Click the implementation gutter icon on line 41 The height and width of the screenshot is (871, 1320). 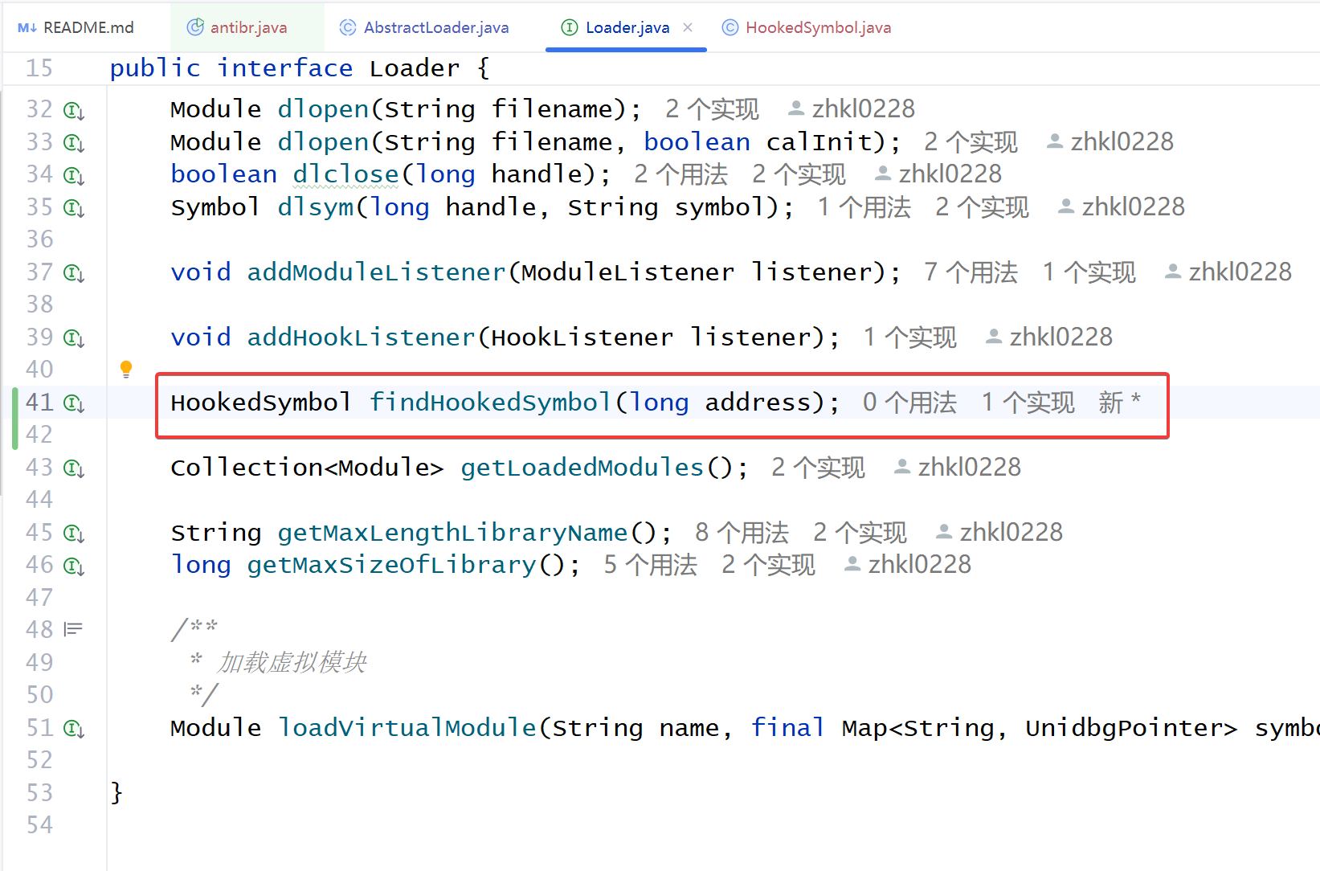pos(74,403)
